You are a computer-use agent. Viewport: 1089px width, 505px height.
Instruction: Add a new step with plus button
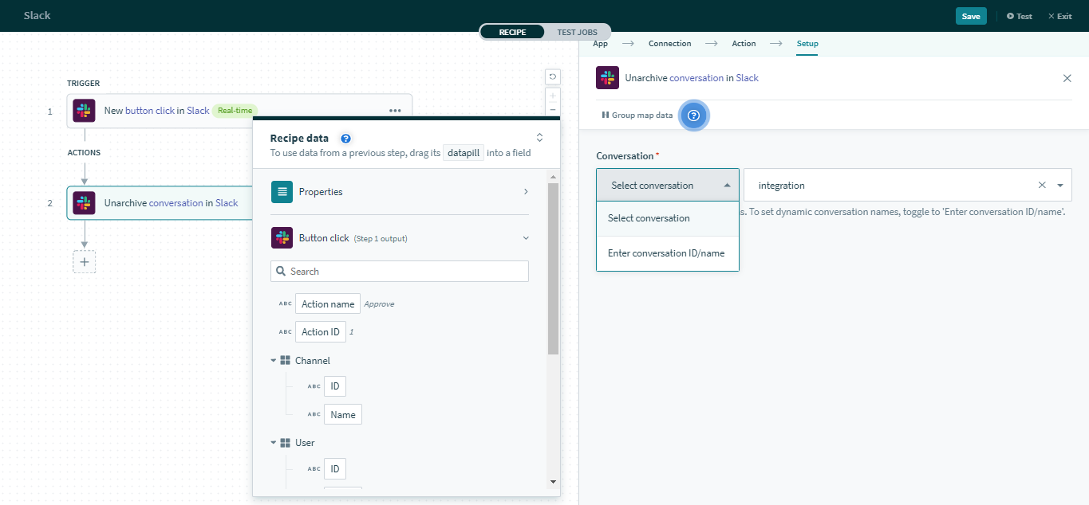pos(84,262)
